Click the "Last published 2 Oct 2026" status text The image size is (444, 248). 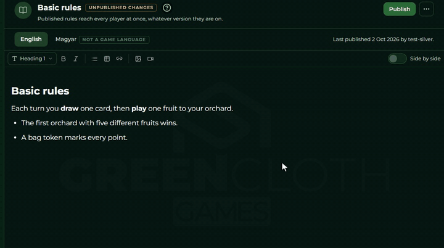[383, 39]
